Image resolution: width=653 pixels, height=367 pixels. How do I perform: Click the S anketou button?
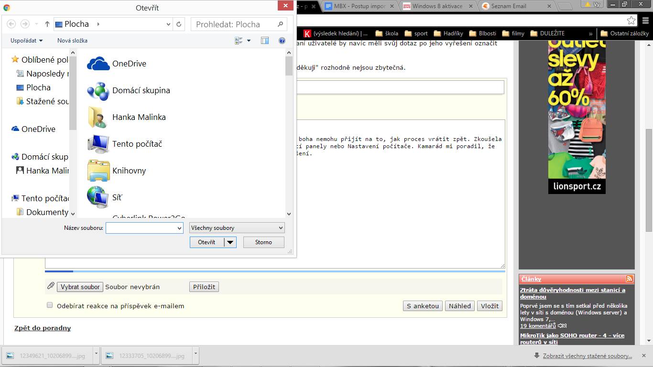click(x=423, y=306)
